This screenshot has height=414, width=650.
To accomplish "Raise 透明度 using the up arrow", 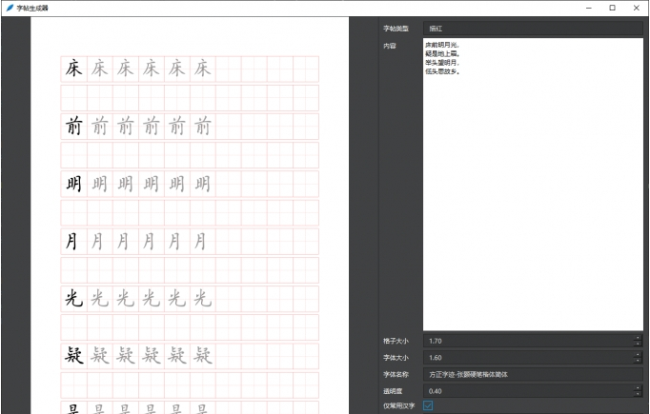I will (x=637, y=386).
